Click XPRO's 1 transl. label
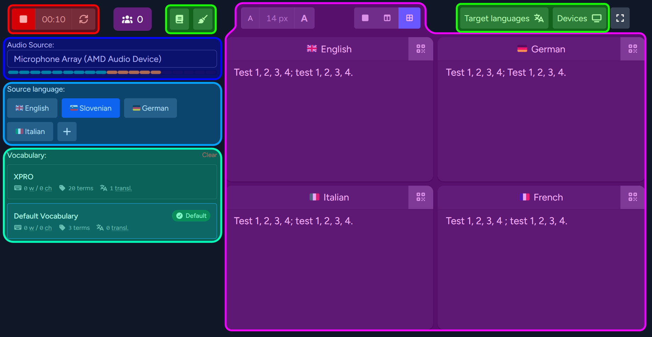The height and width of the screenshot is (337, 652). point(116,188)
